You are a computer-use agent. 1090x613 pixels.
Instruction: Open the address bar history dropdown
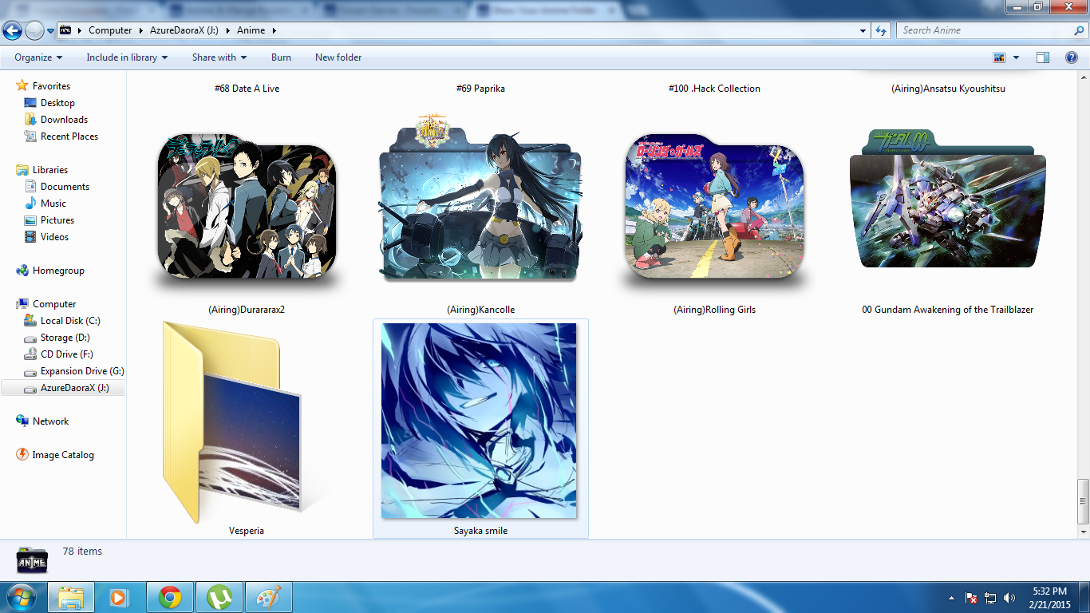pyautogui.click(x=863, y=30)
